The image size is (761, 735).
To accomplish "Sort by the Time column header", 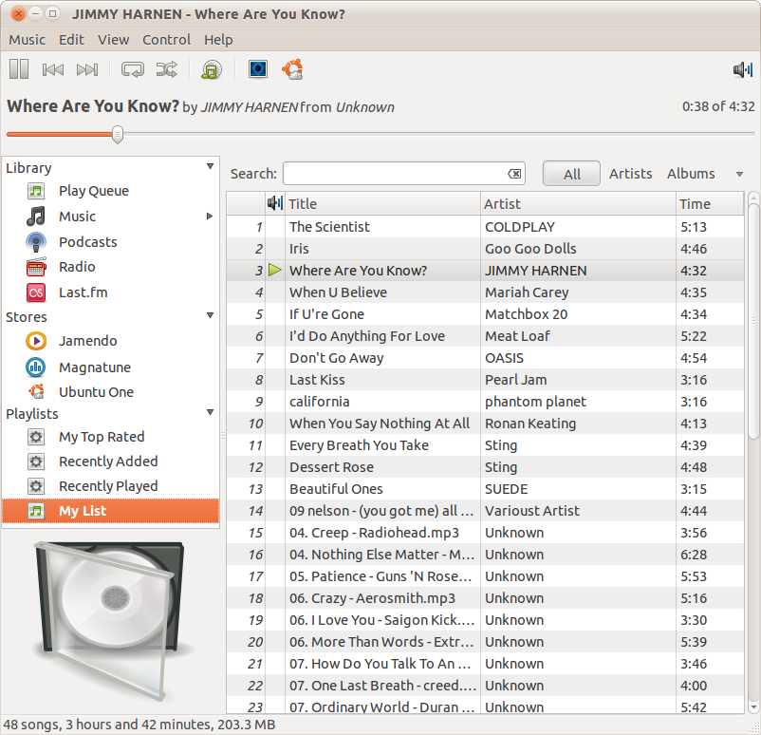I will pyautogui.click(x=710, y=203).
